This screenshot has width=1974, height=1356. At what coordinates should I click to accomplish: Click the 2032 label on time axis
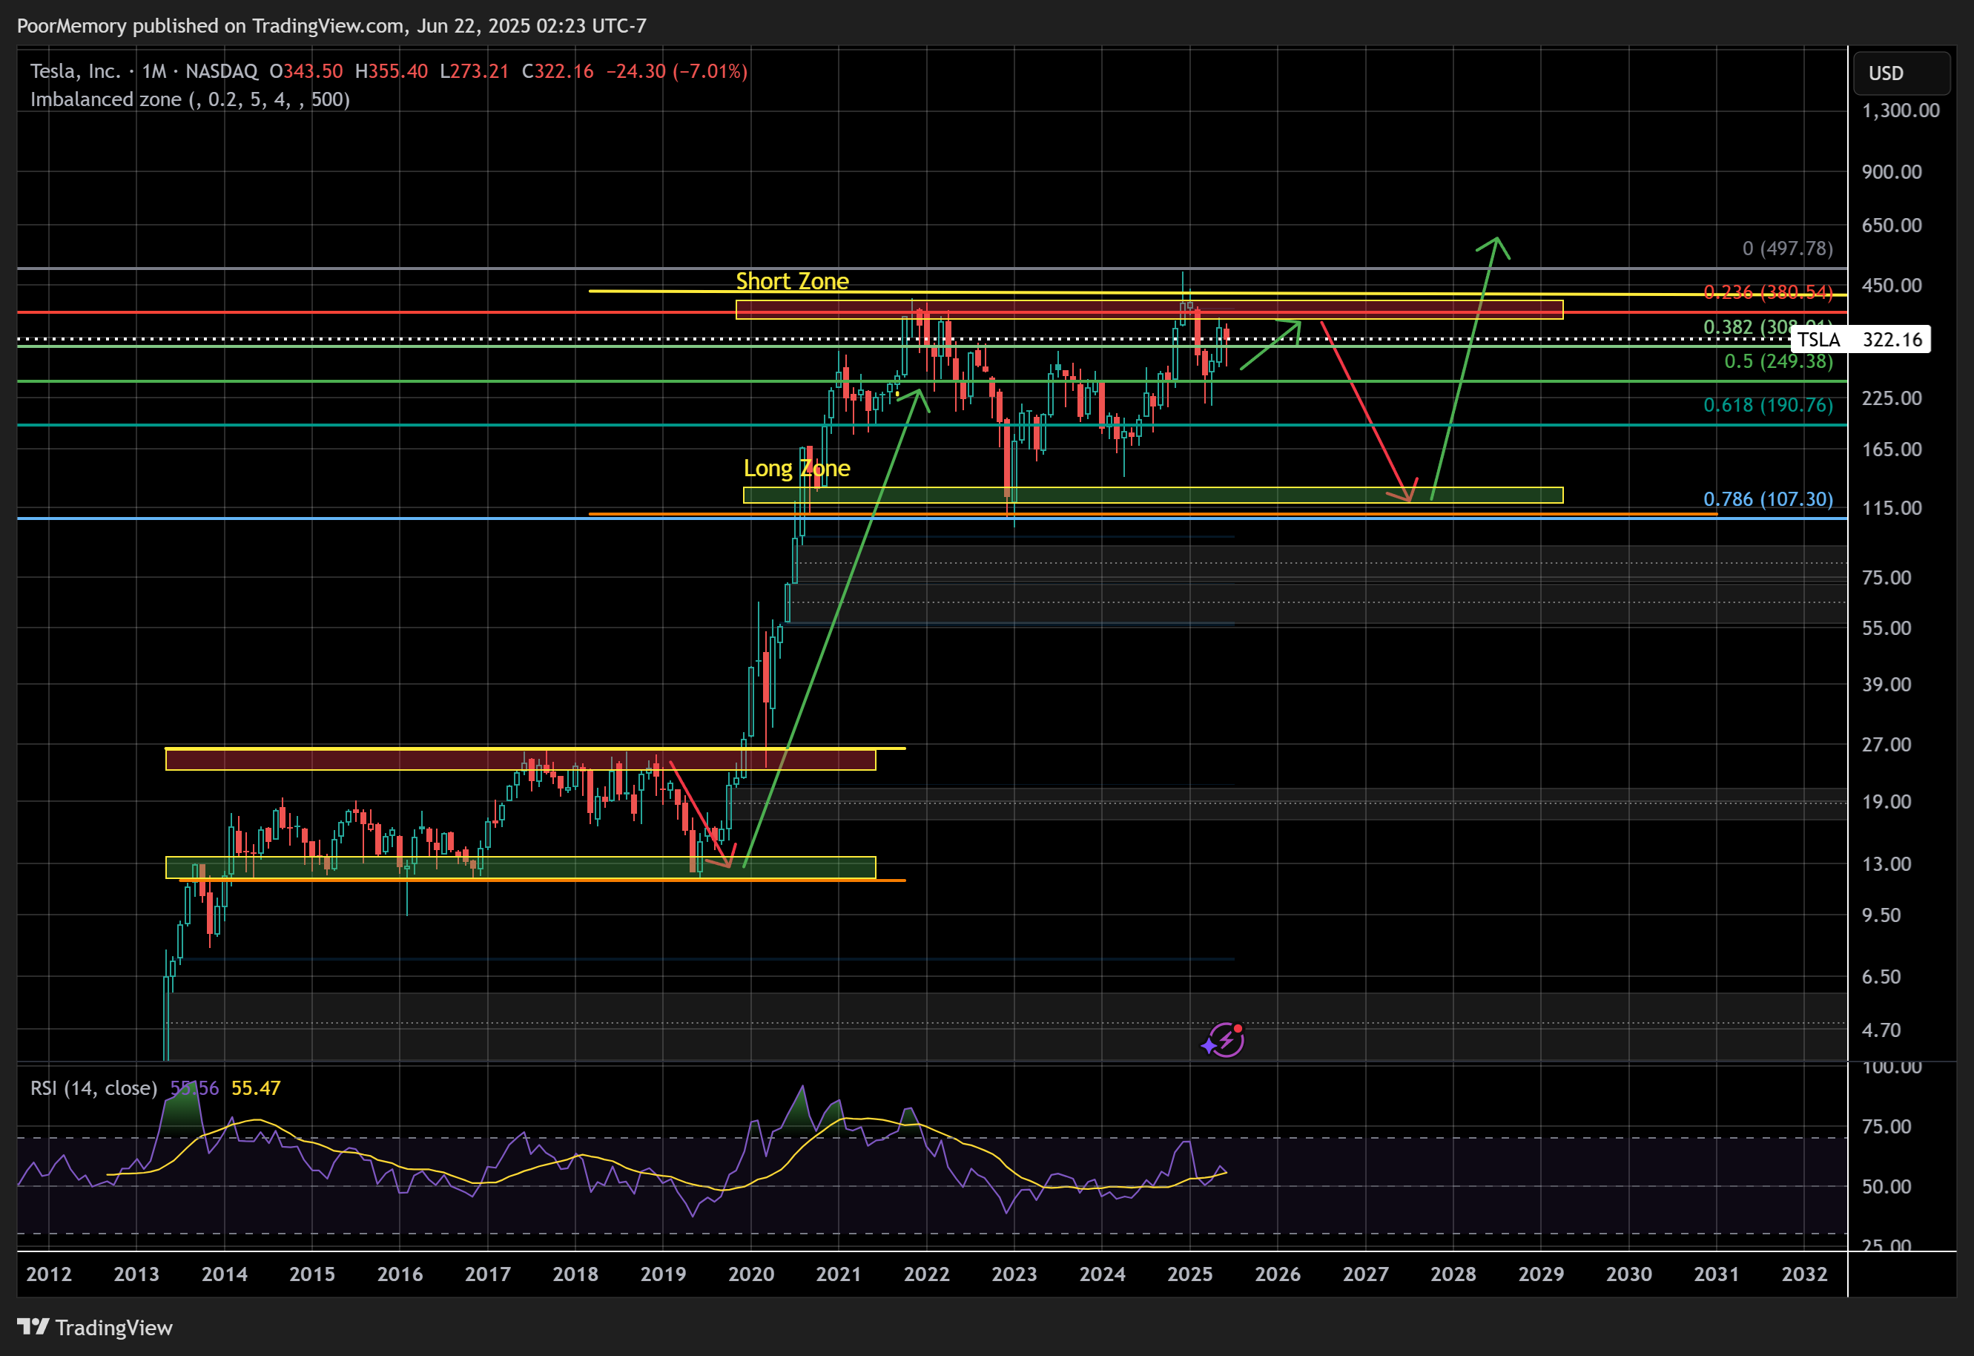click(1804, 1274)
